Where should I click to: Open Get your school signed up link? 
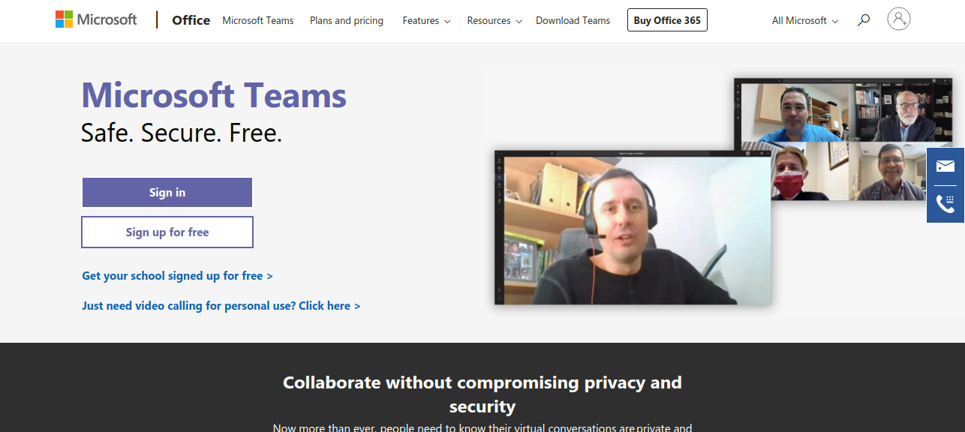177,276
